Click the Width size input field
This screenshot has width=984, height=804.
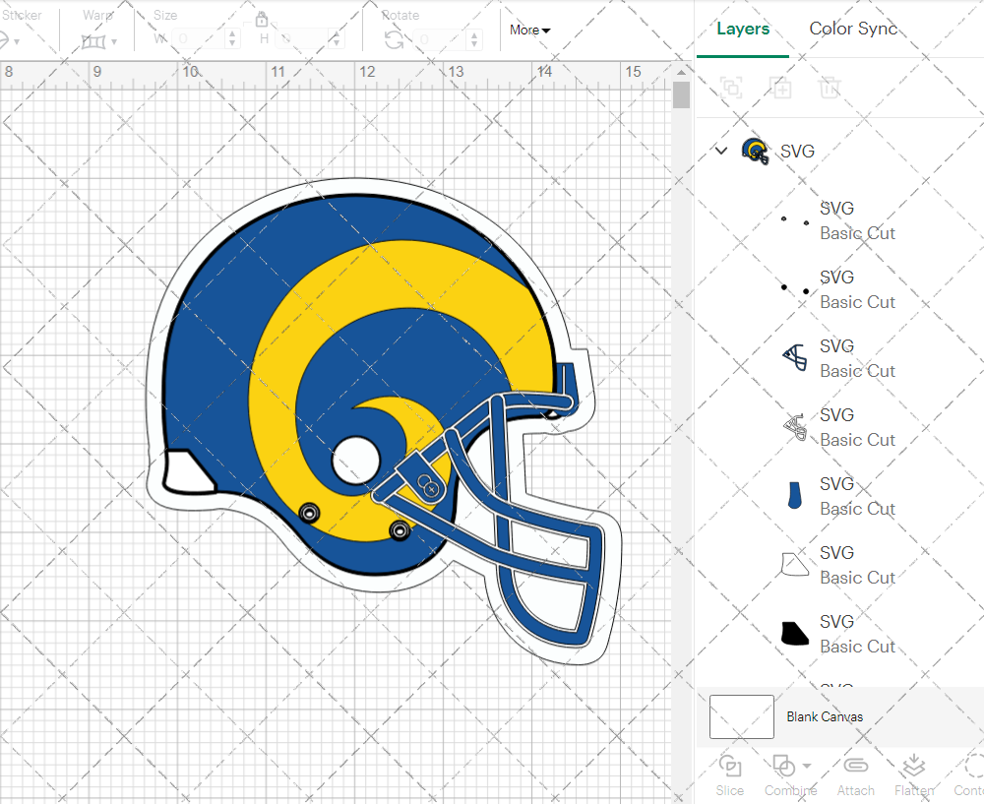tap(199, 39)
